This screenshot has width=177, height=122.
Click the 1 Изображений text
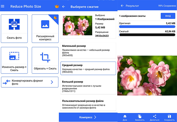pyautogui.click(x=105, y=19)
